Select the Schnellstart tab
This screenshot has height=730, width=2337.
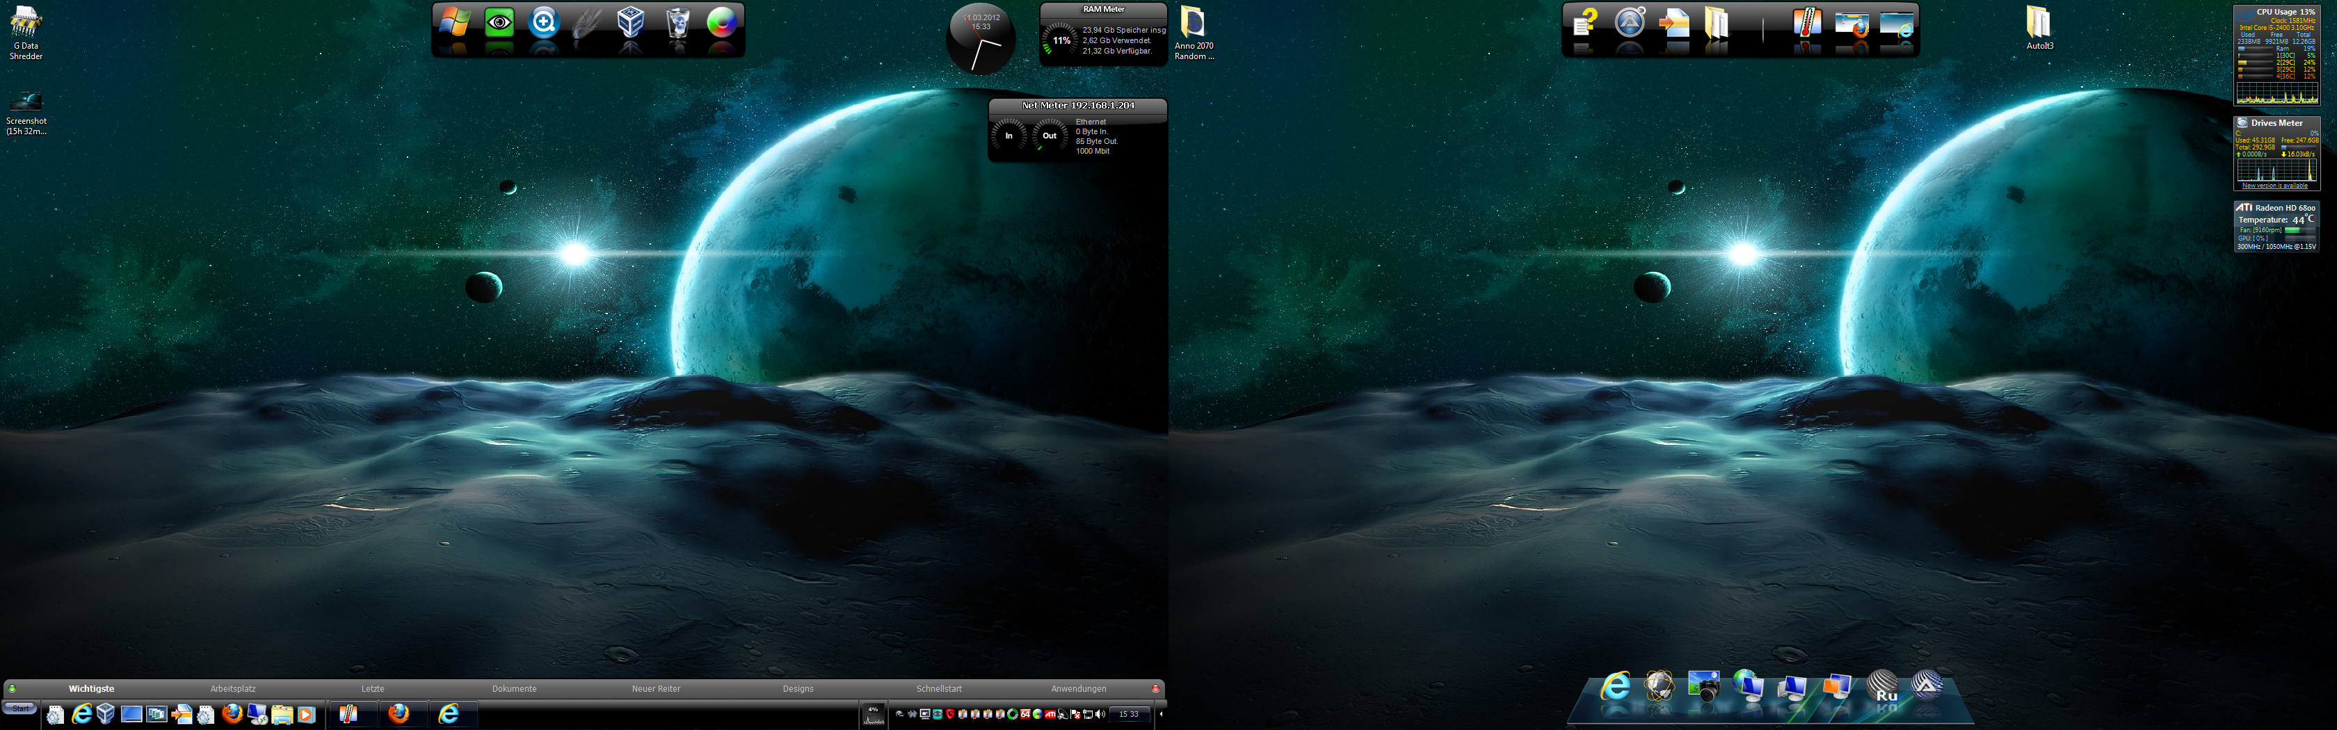pyautogui.click(x=939, y=689)
